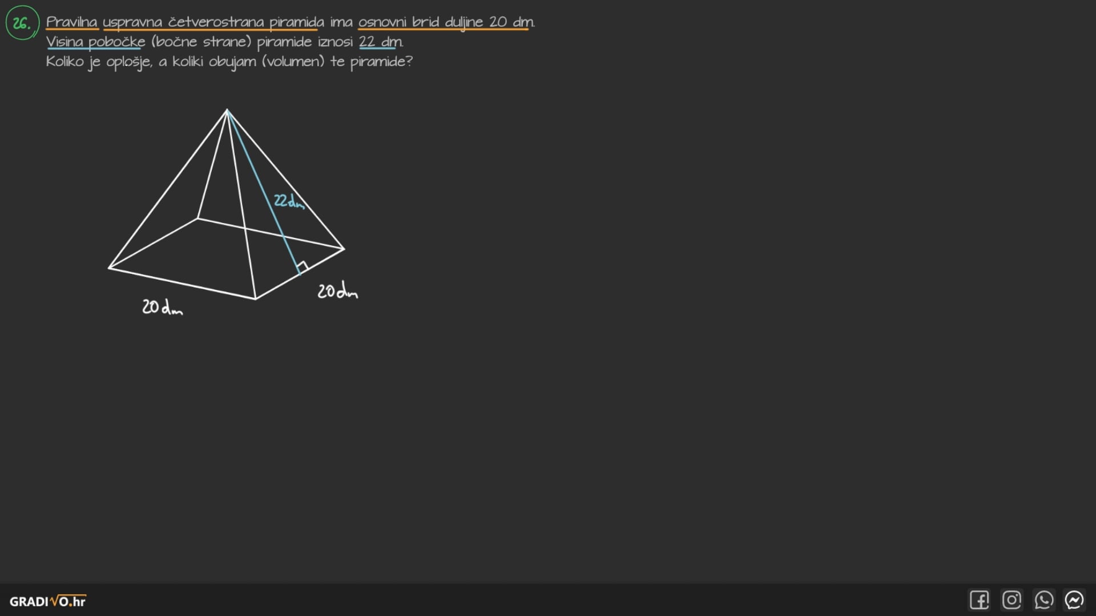1096x616 pixels.
Task: Click the Messenger icon in footer
Action: click(1074, 600)
